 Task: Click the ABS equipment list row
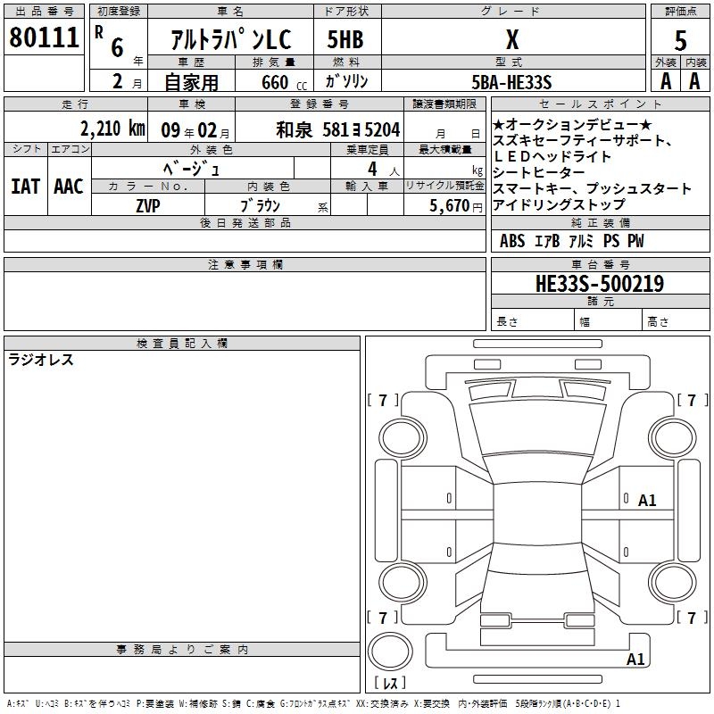(571, 241)
